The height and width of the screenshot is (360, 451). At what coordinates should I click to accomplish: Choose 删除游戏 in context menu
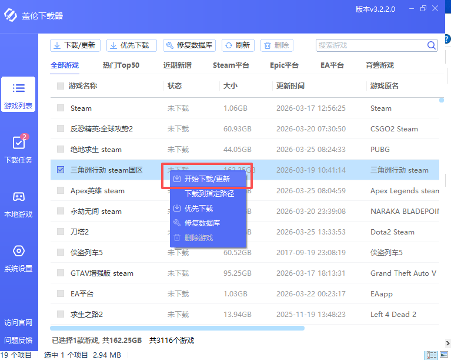coord(208,238)
